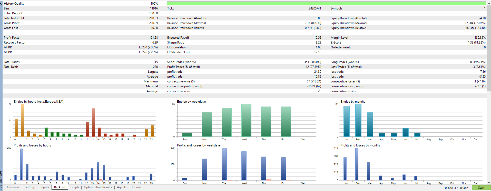Select Maximum consecutive wins value 67 (718.24)
The height and width of the screenshot is (191, 491).
tap(314, 81)
